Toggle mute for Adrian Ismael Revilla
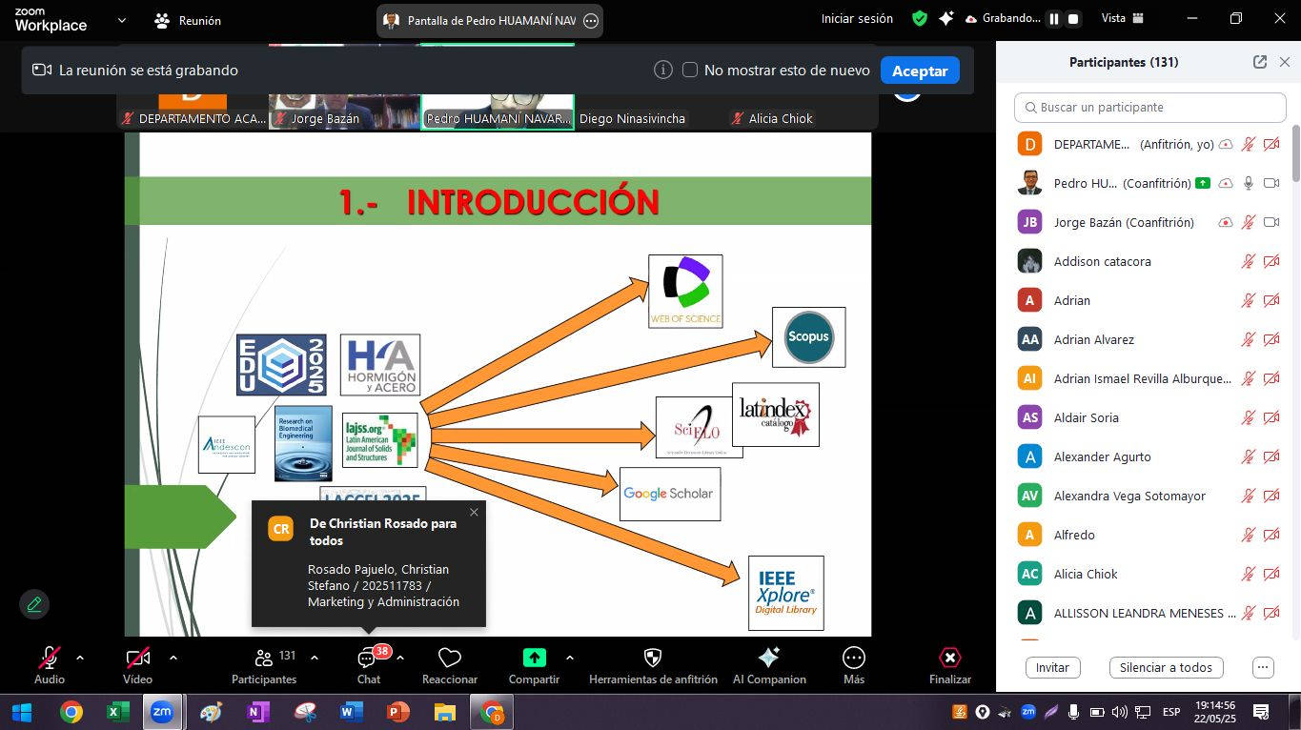This screenshot has width=1301, height=730. (x=1249, y=378)
